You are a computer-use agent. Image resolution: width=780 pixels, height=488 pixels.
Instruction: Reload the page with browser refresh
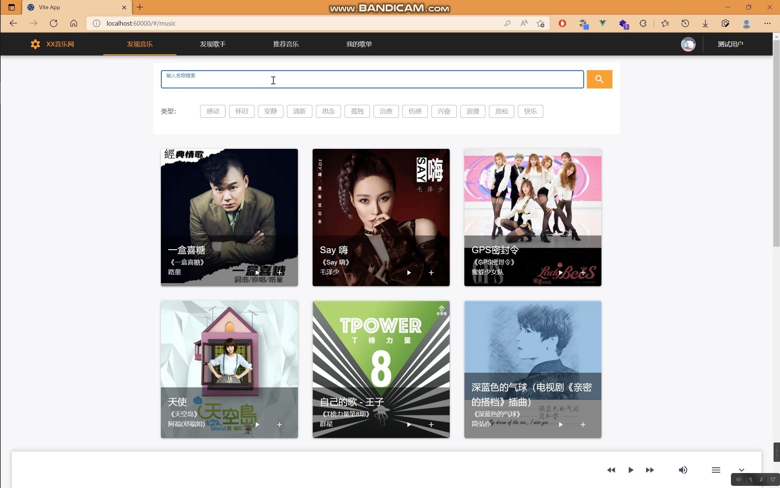[x=54, y=23]
